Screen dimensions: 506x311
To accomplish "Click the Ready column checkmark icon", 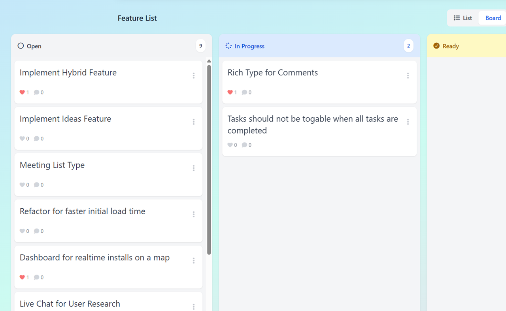I will [436, 46].
